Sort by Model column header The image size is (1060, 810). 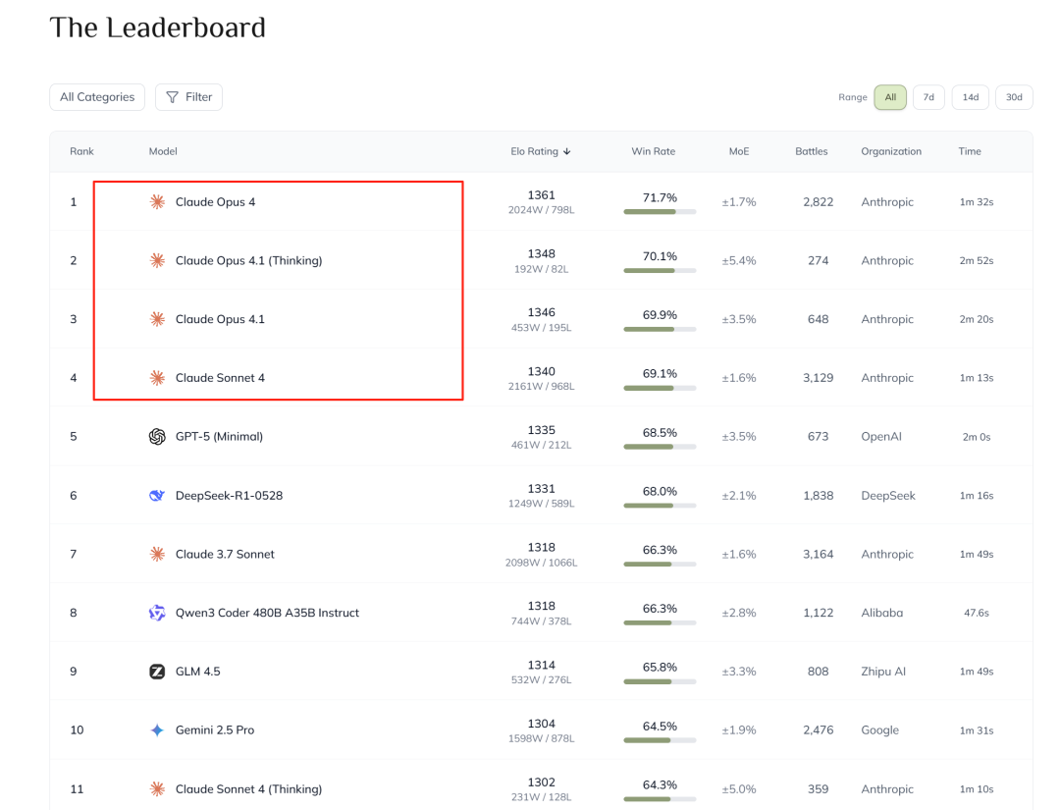pyautogui.click(x=163, y=151)
